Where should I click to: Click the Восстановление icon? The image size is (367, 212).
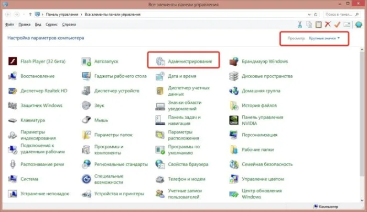12,76
